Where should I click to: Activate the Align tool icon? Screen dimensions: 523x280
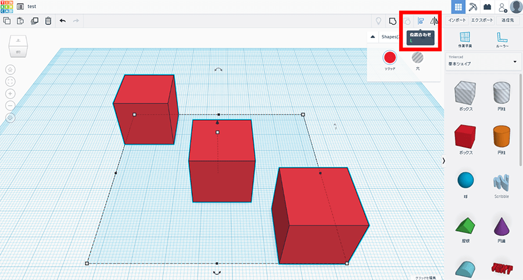click(421, 21)
